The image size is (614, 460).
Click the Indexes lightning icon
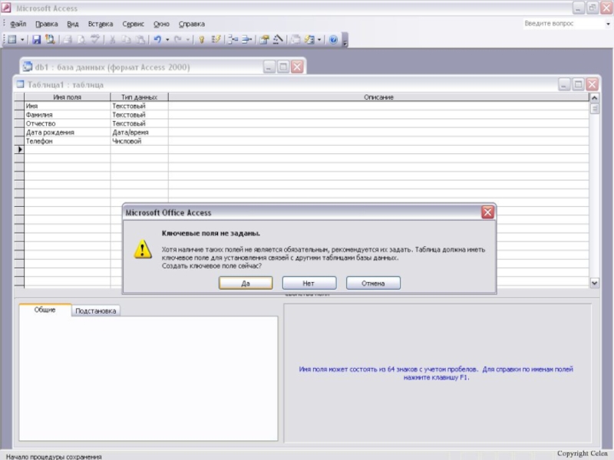pos(216,39)
